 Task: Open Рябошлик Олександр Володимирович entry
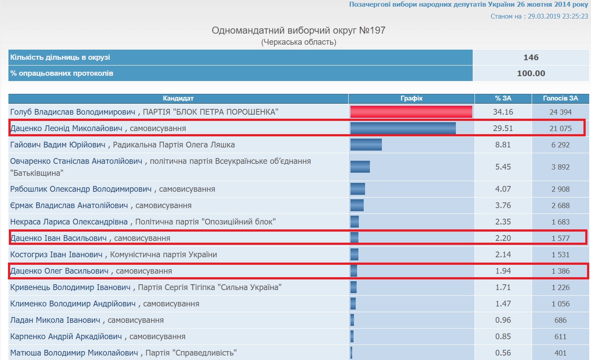click(x=81, y=189)
